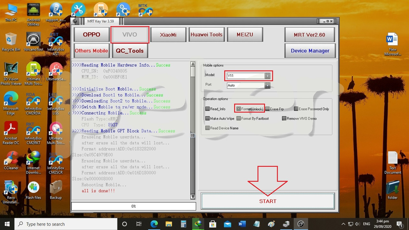This screenshot has height=230, width=409.
Task: Toggle the Format(Unlock) checkbox
Action: pyautogui.click(x=239, y=109)
